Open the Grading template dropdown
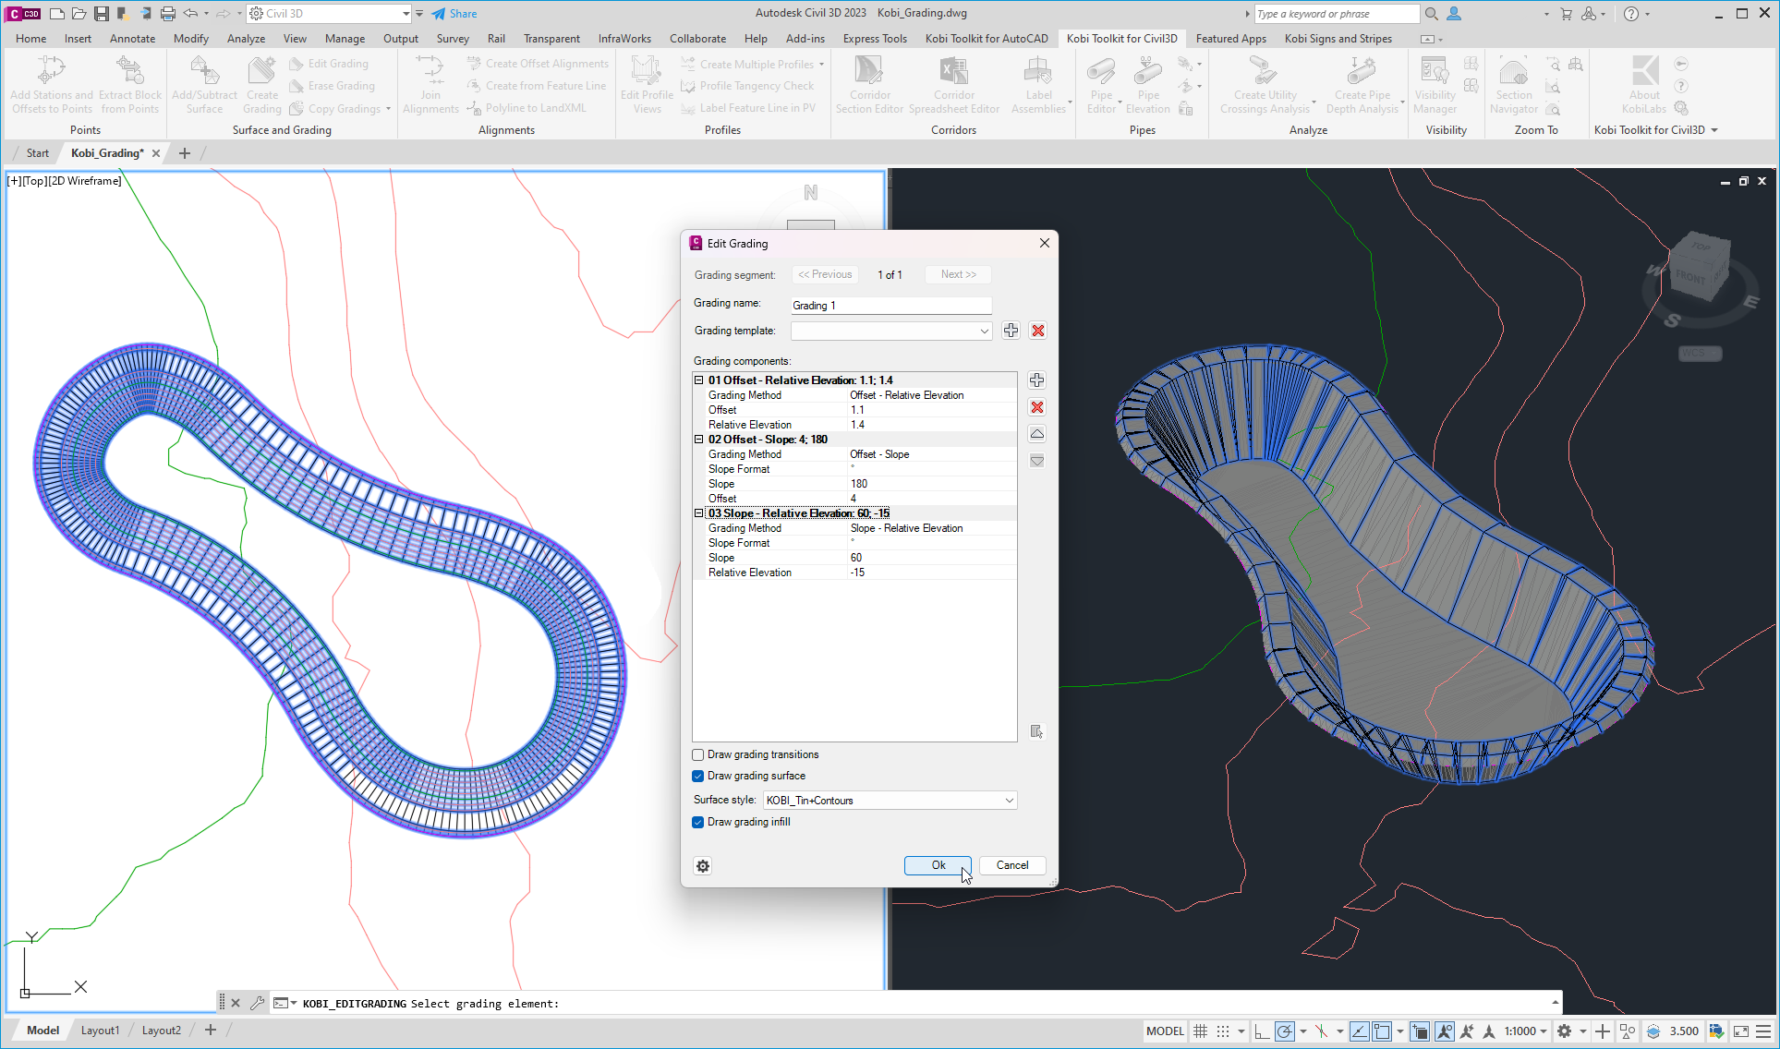Viewport: 1780px width, 1049px height. point(984,332)
